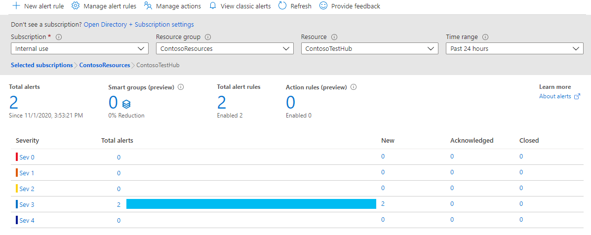Open Manage alert rules gear icon
Viewport: 591px width, 235px height.
coord(76,6)
